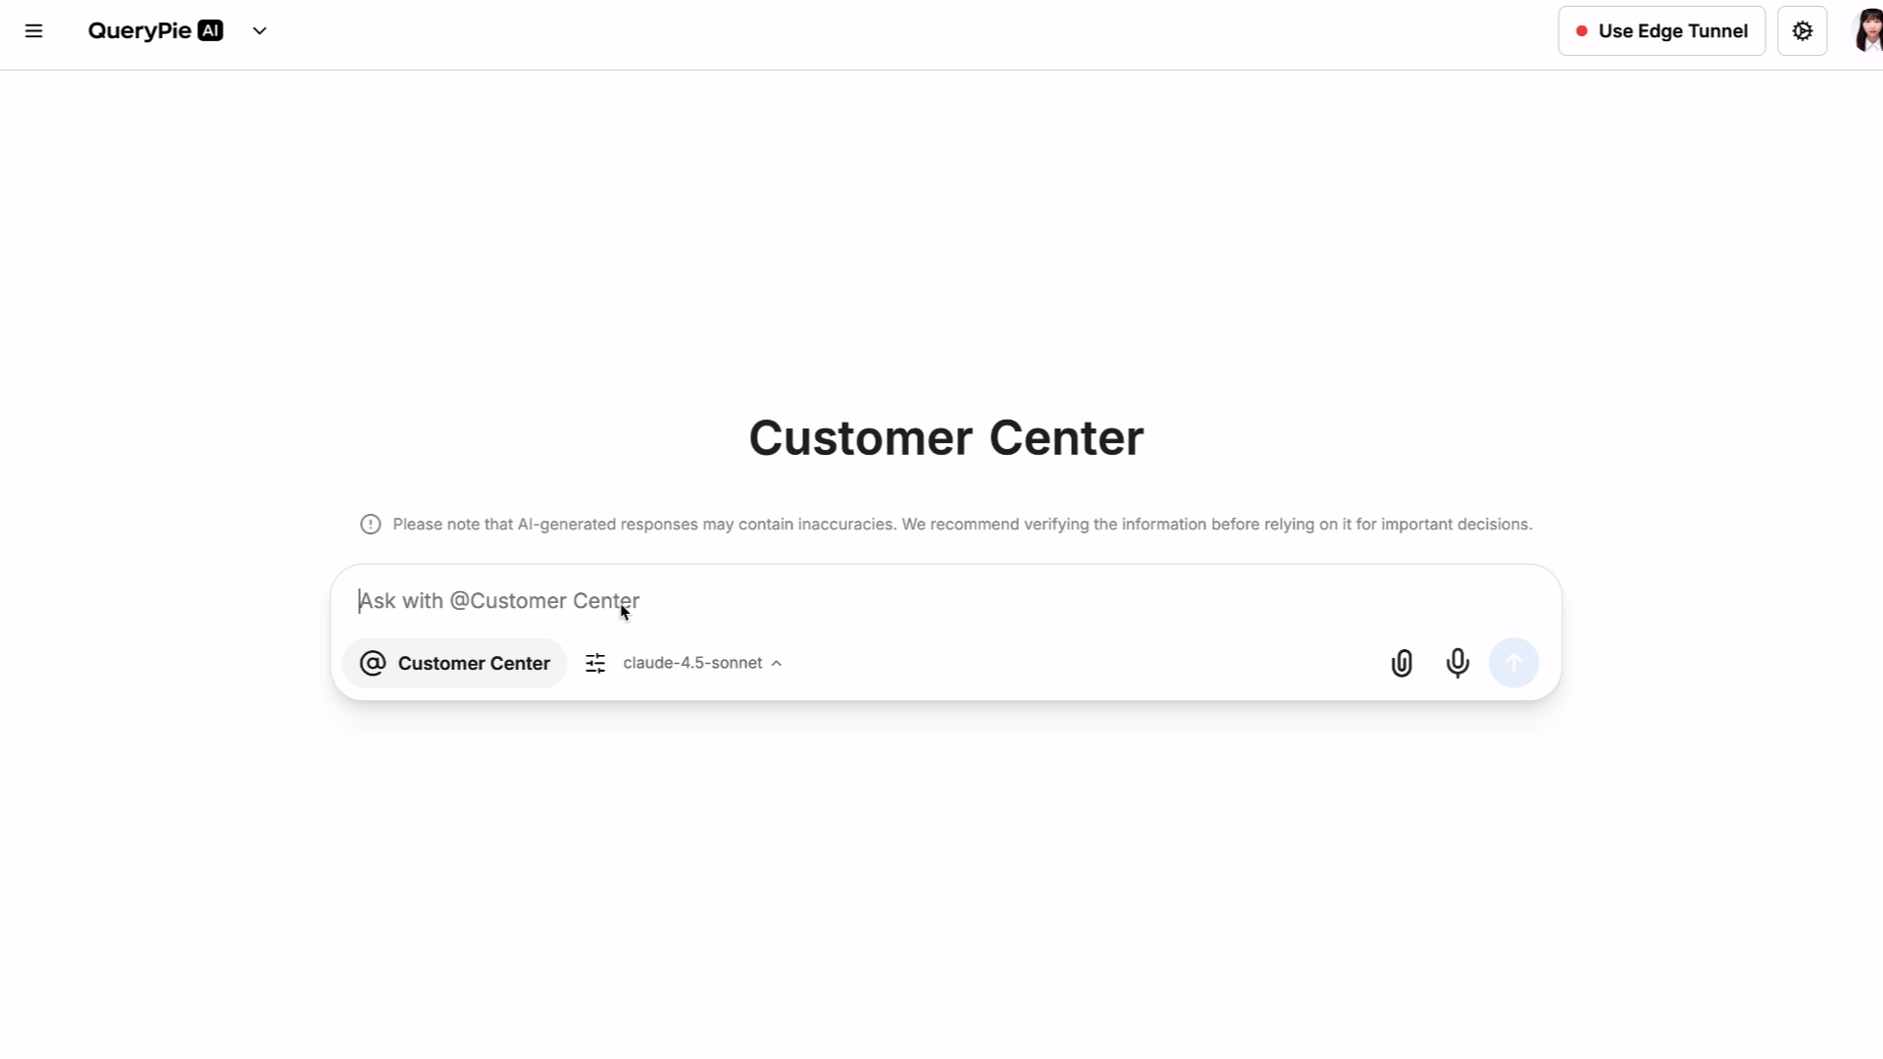The height and width of the screenshot is (1059, 1883).
Task: Open the sliders settings icon
Action: coord(595,663)
